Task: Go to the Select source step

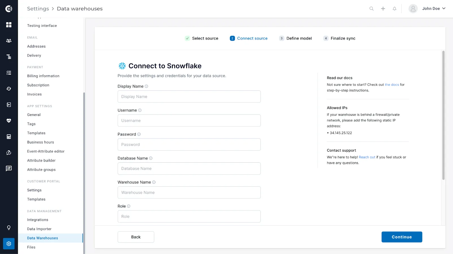Action: click(202, 38)
